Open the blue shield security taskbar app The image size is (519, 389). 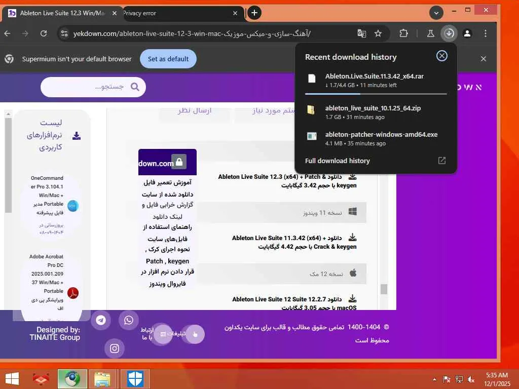pyautogui.click(x=135, y=379)
